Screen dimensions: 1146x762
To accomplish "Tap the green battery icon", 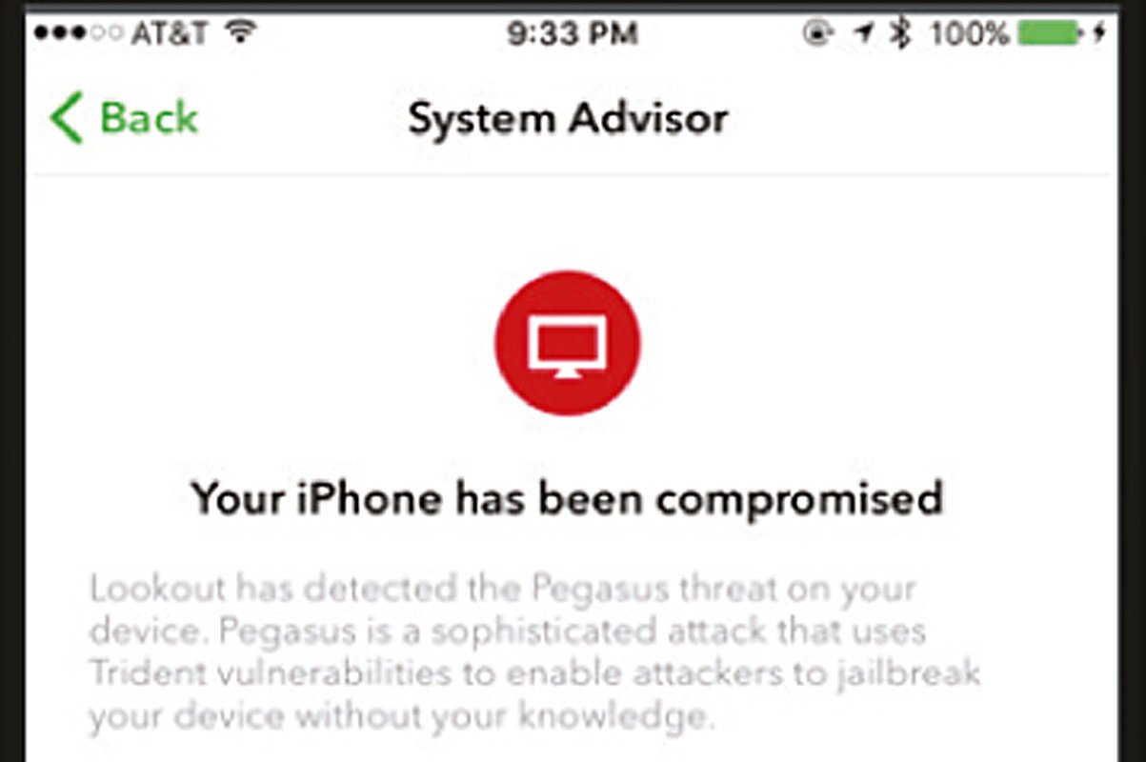I will coord(1052,34).
